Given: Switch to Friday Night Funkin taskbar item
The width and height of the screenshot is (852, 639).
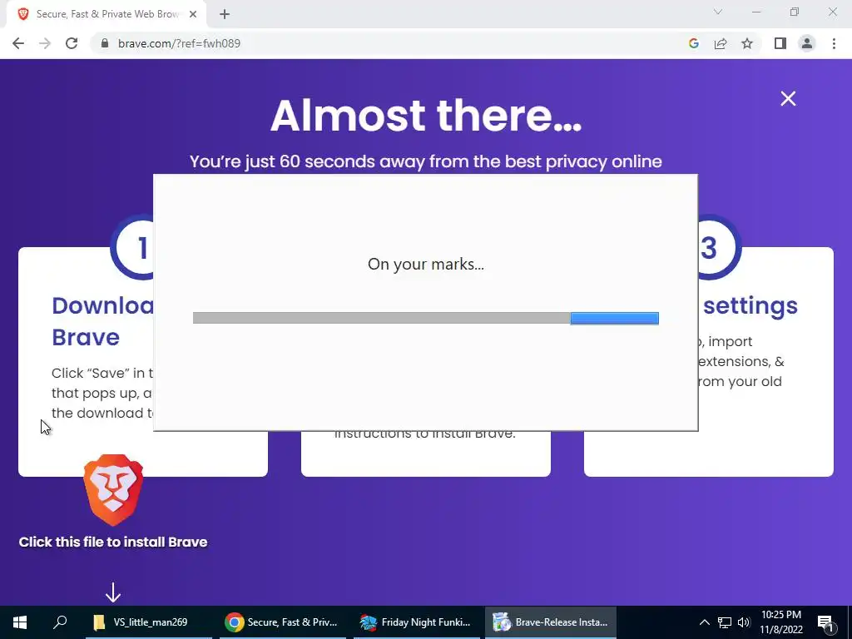Looking at the screenshot, I should click(416, 622).
